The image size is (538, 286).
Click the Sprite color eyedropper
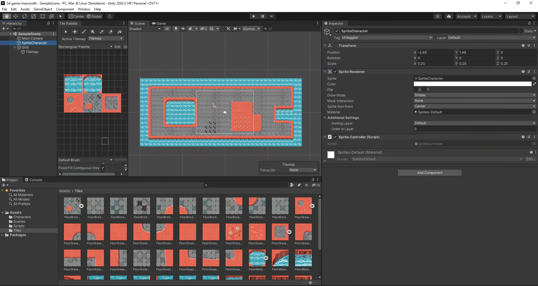coord(534,84)
